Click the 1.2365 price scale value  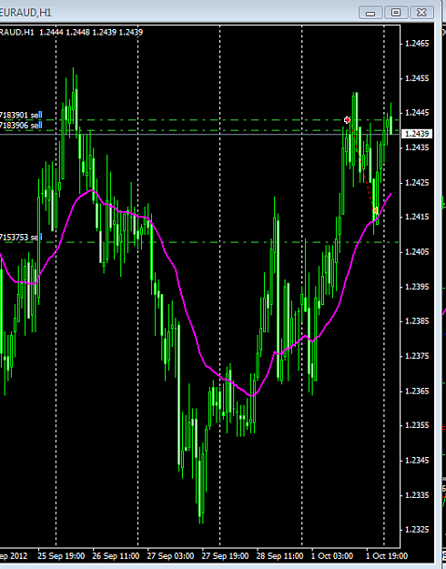417,391
